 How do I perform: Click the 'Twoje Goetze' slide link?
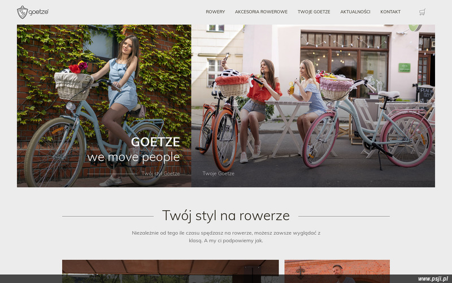pos(218,174)
